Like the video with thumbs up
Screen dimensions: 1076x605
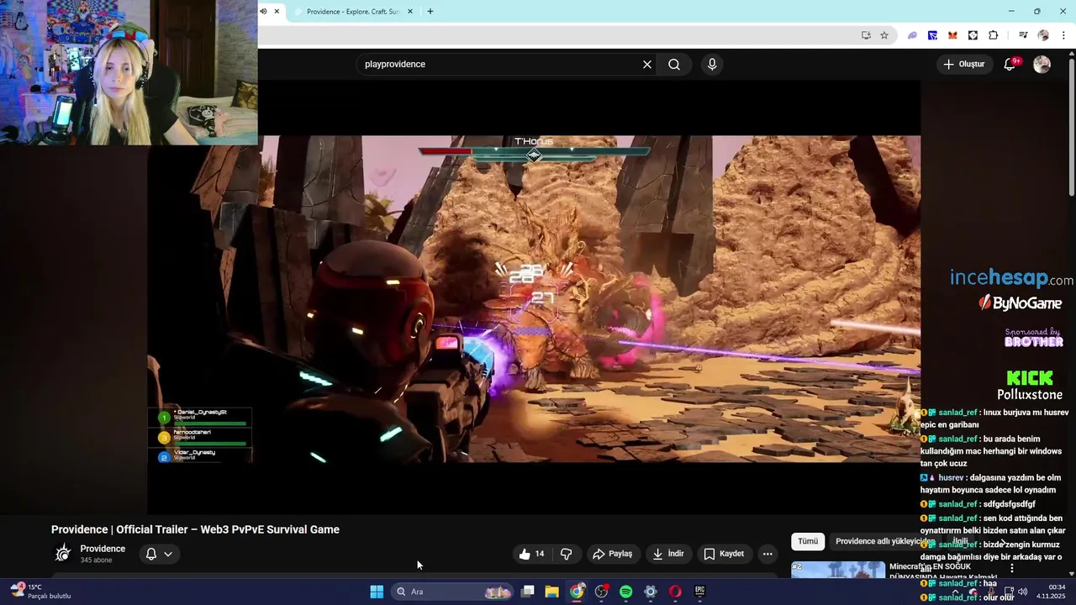(x=531, y=554)
